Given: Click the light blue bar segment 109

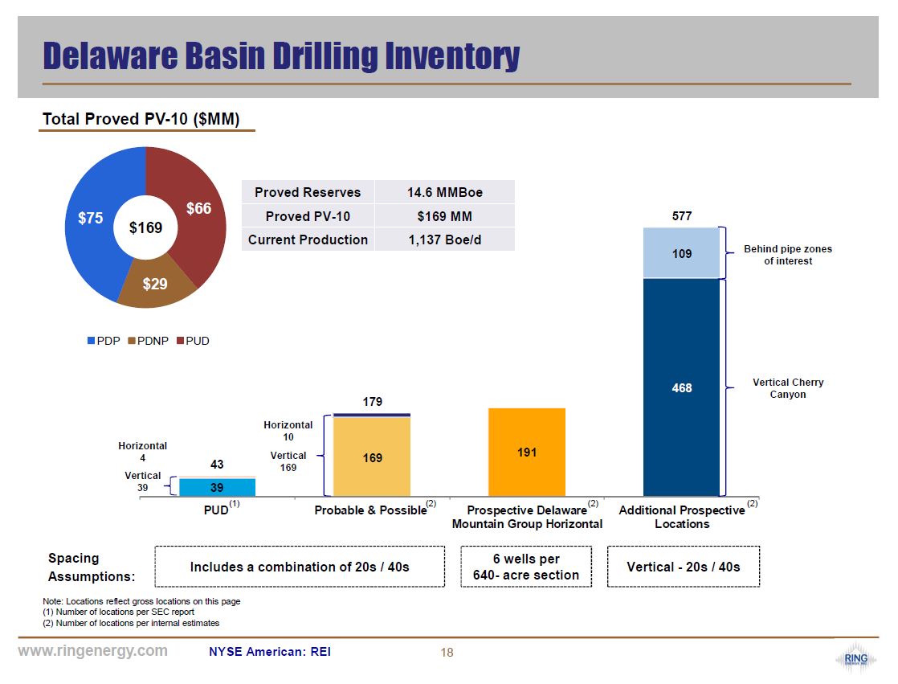Looking at the screenshot, I should (681, 253).
